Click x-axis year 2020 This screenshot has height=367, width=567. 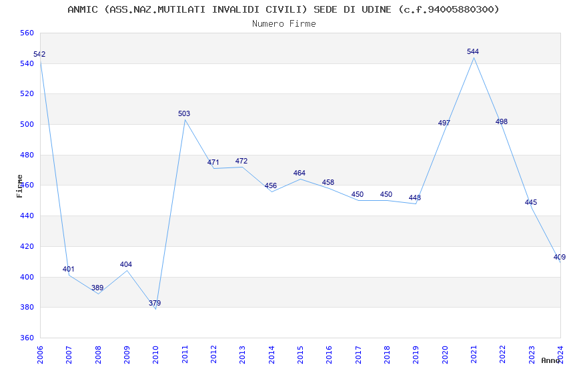pyautogui.click(x=445, y=354)
